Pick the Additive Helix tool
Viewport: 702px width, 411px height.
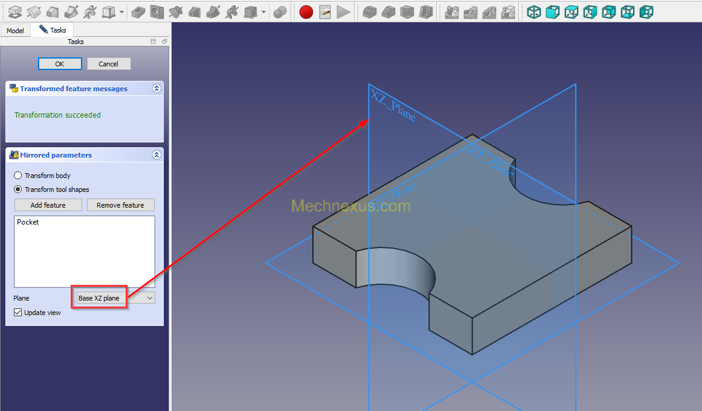click(90, 11)
